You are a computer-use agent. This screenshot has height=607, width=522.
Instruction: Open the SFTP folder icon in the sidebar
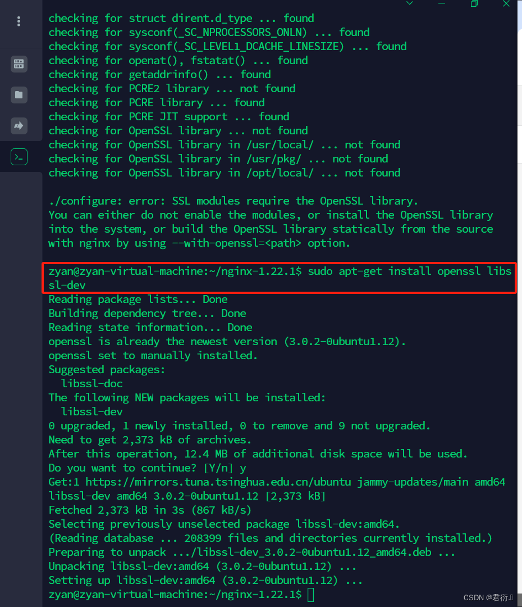[19, 94]
